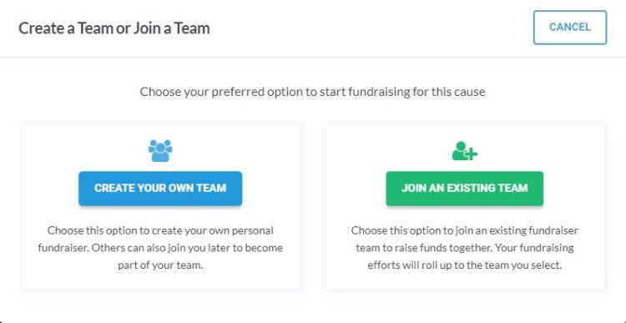This screenshot has width=626, height=323.
Task: Click the 'CREATE YOUR OWN TEAM' label text
Action: click(x=160, y=188)
